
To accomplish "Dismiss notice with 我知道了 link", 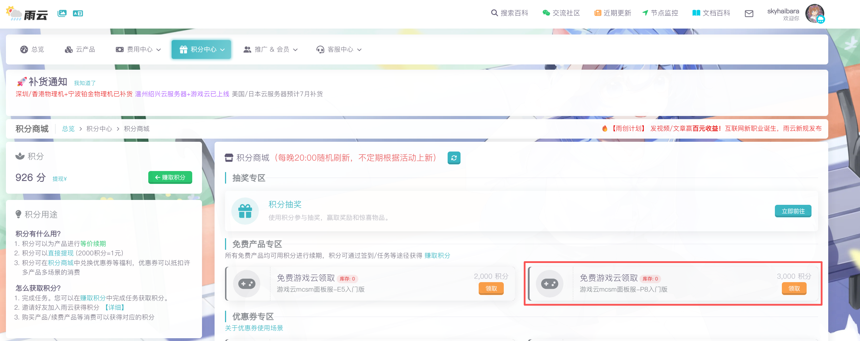I will (85, 83).
